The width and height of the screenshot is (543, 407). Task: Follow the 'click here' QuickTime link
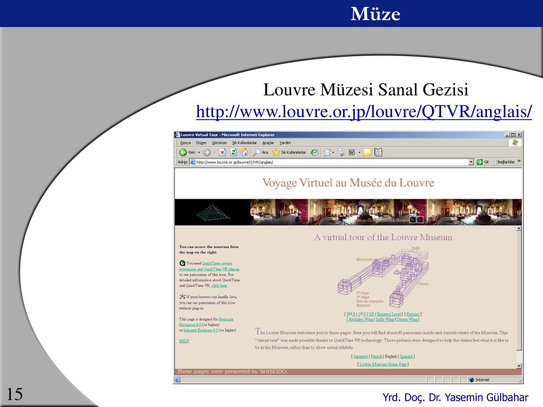(x=219, y=286)
